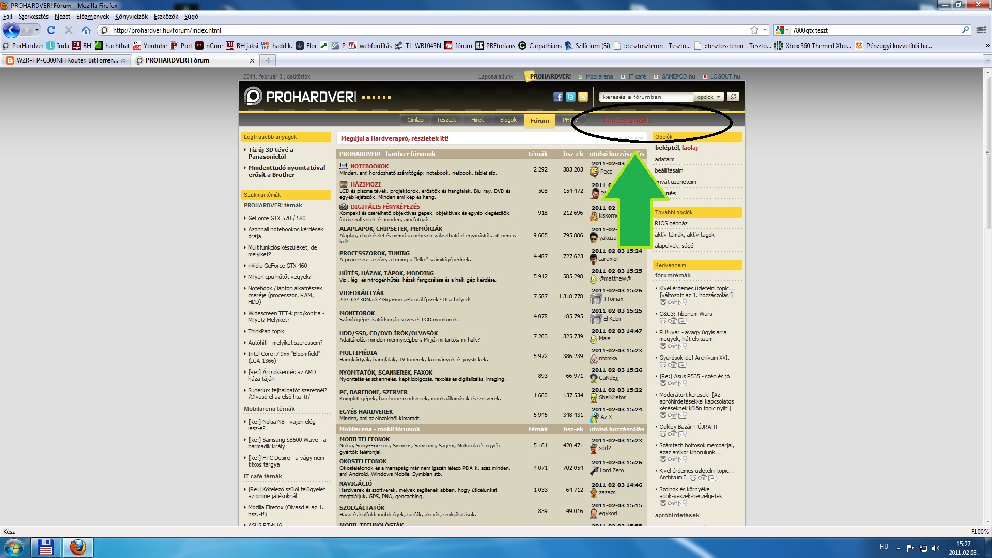Open the Eszközök menu

click(166, 17)
